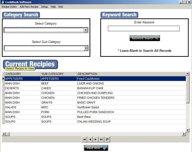Image resolution: width=192 pixels, height=152 pixels.
Task: Click the PORK sub category cell
Action: tap(58, 112)
